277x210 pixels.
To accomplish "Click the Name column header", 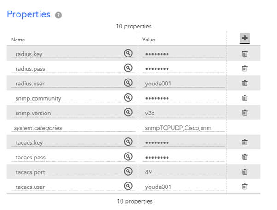I will (18, 40).
